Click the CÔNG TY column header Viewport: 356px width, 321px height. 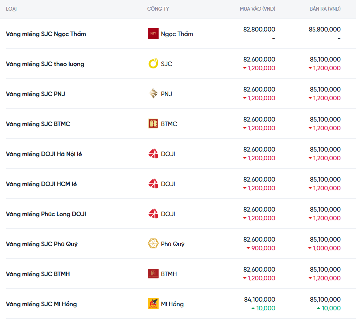158,9
